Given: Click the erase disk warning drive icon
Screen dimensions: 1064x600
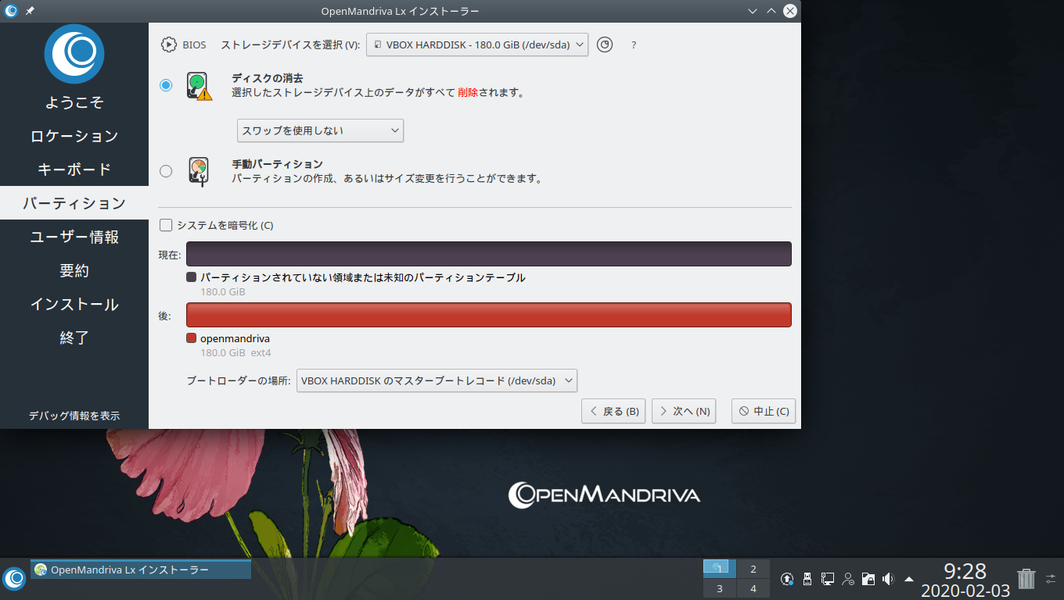Looking at the screenshot, I should point(199,85).
